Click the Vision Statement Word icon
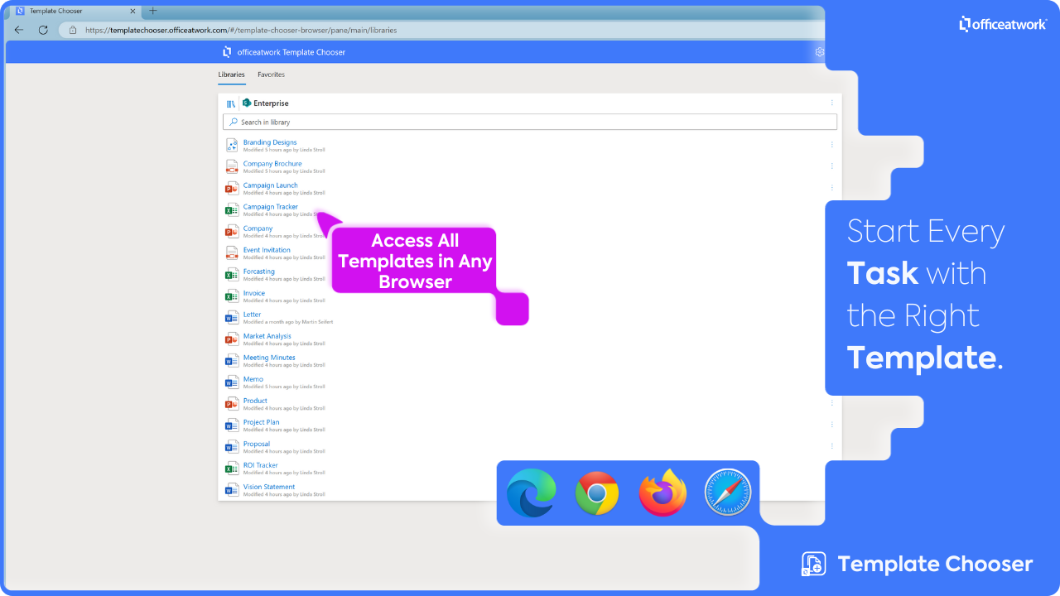The image size is (1060, 596). [232, 489]
